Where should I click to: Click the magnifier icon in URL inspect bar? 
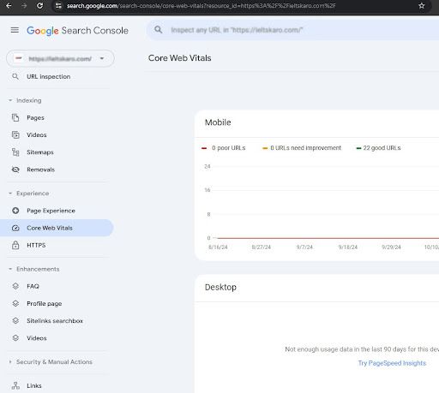click(159, 30)
